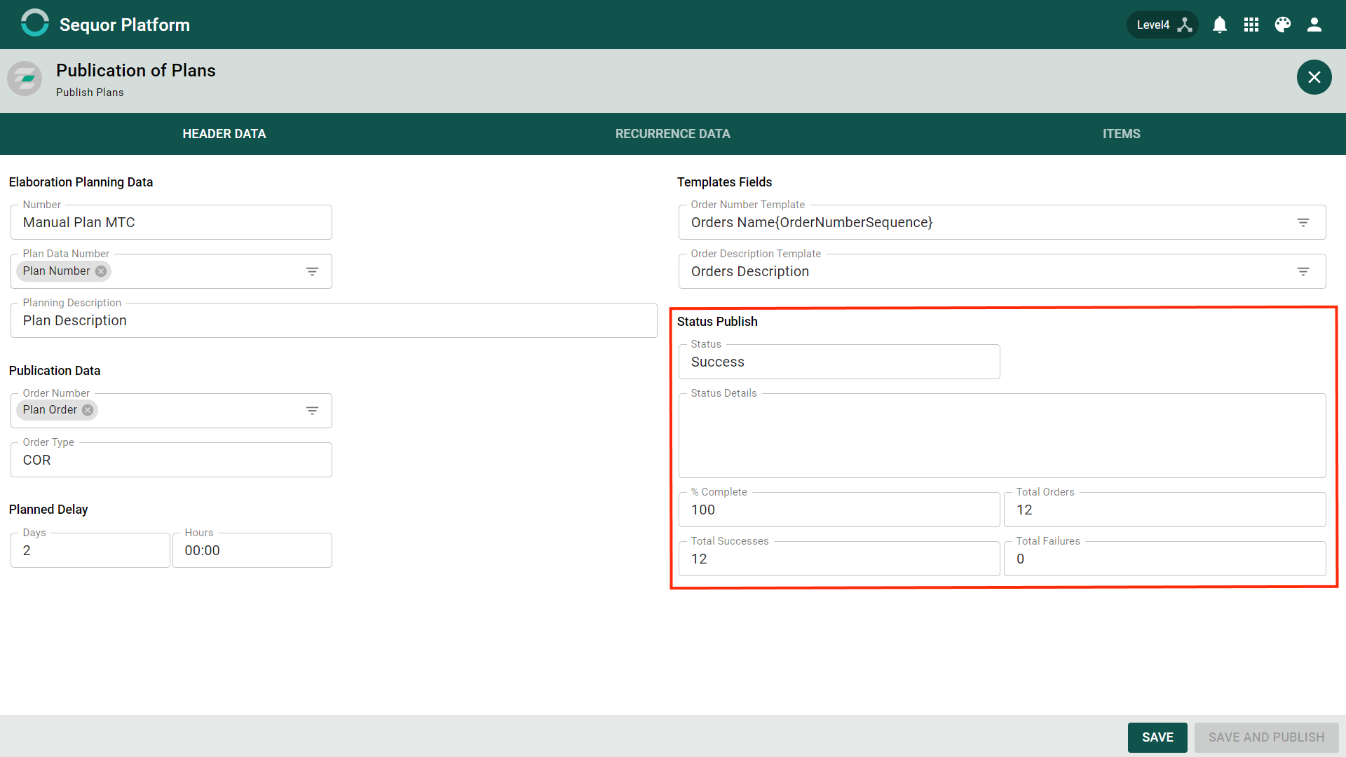The width and height of the screenshot is (1346, 757).
Task: Remove the Plan Order chip
Action: pos(88,410)
